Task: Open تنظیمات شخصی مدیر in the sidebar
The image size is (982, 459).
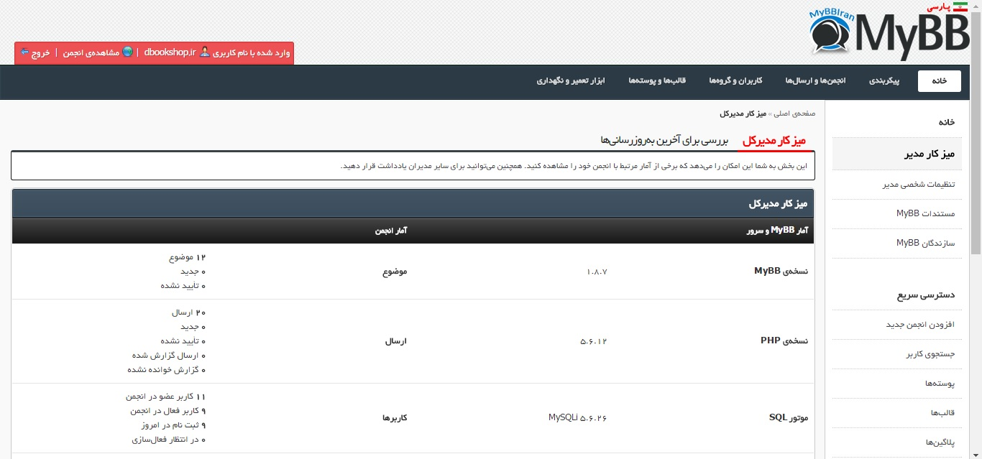Action: point(919,185)
